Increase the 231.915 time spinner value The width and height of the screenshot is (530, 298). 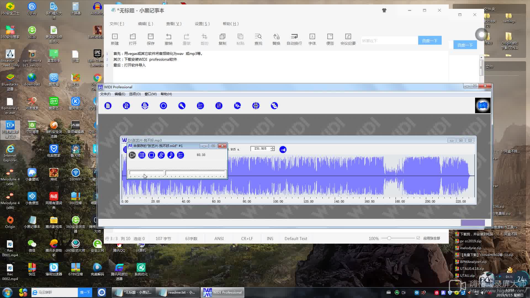(x=273, y=147)
